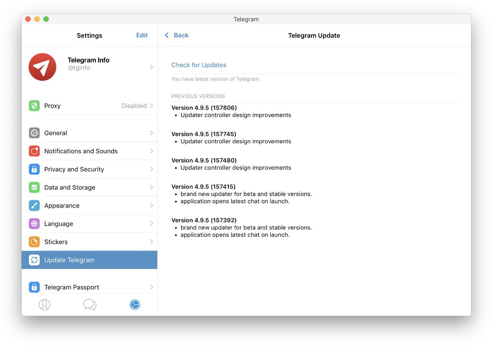The height and width of the screenshot is (352, 493).
Task: Click the Edit link in Settings header
Action: pyautogui.click(x=142, y=35)
